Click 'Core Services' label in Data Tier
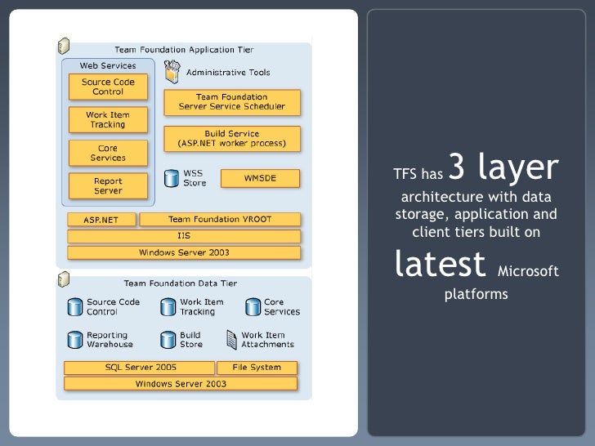 (x=282, y=307)
